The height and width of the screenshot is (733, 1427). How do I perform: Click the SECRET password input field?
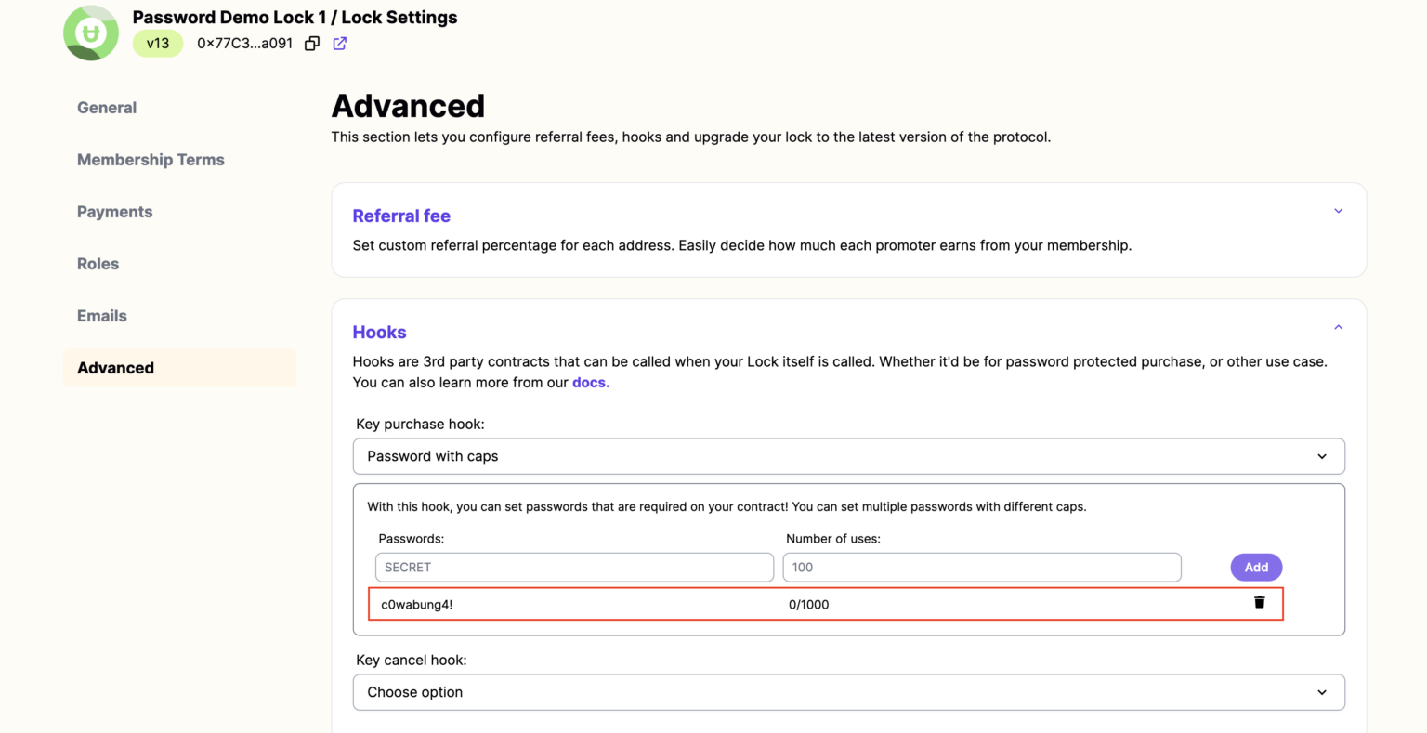573,567
